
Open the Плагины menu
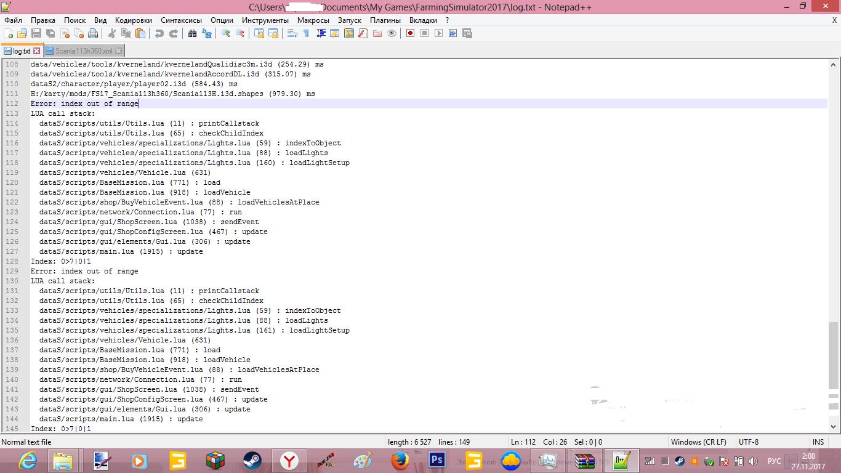tap(385, 20)
